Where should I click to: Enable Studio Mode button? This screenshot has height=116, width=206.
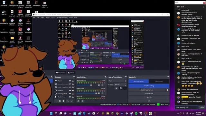tap(149, 94)
